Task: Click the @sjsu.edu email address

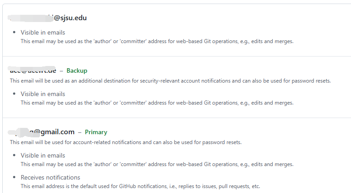Action: pyautogui.click(x=47, y=18)
